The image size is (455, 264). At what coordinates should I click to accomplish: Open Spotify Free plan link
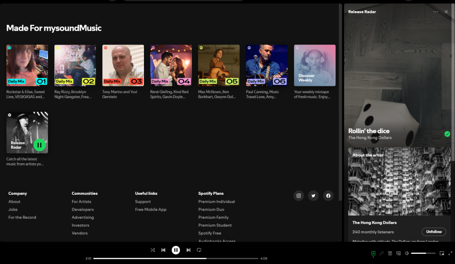210,232
